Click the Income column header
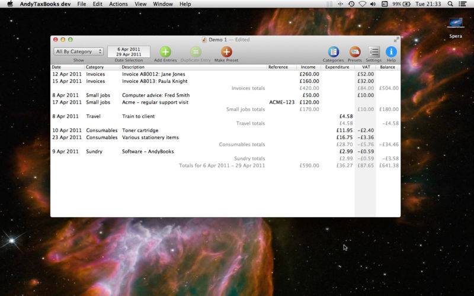The height and width of the screenshot is (296, 474). click(308, 67)
